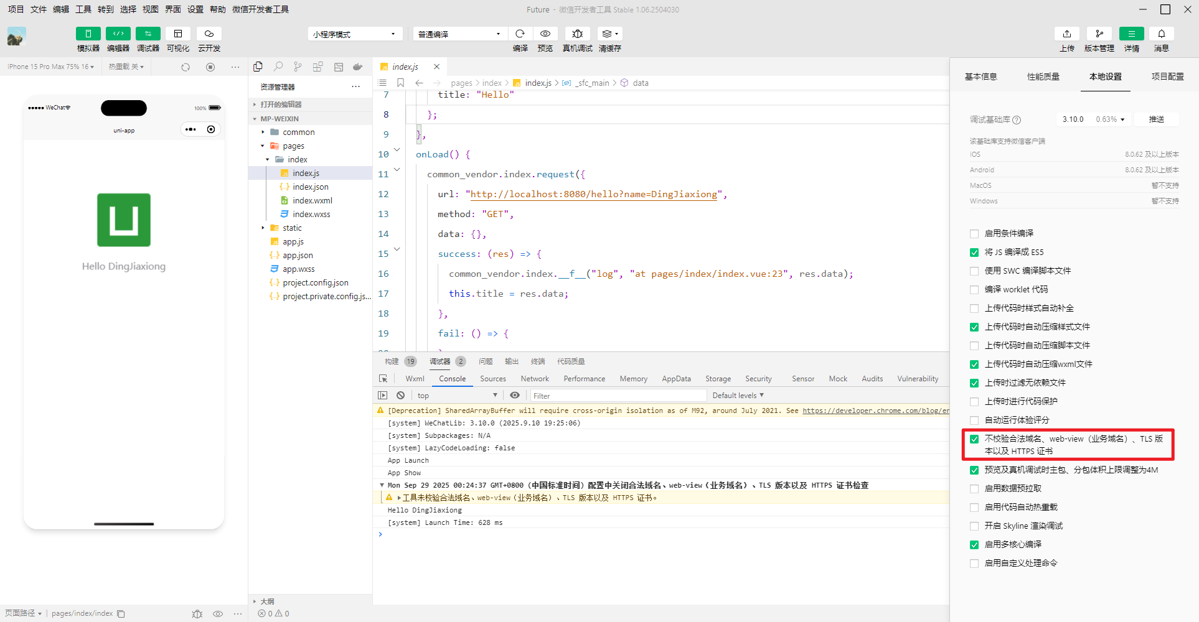1199x622 pixels.
Task: Click the Preview (预览) eye icon
Action: (x=545, y=34)
